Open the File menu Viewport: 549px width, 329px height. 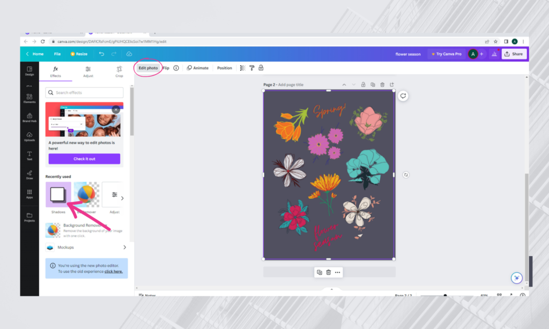(57, 54)
